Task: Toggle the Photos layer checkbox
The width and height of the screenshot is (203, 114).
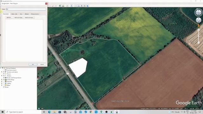Action: pyautogui.click(x=4, y=76)
